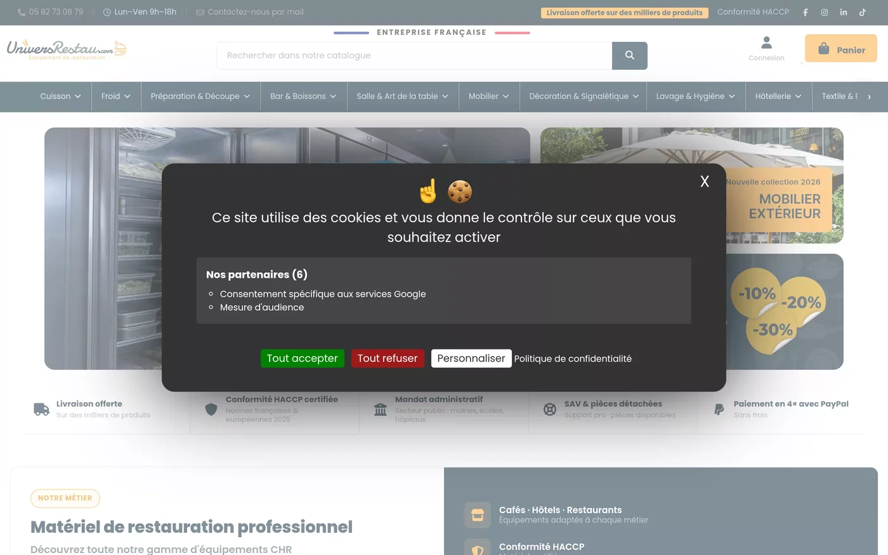Expand the Bar & Boissons menu

pyautogui.click(x=303, y=96)
